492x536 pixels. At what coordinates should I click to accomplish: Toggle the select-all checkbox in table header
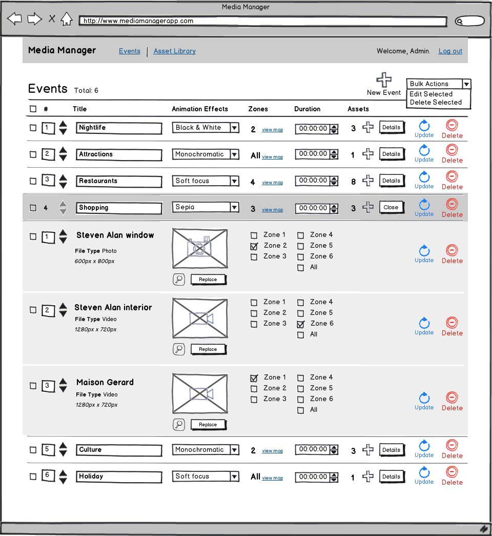coord(33,109)
